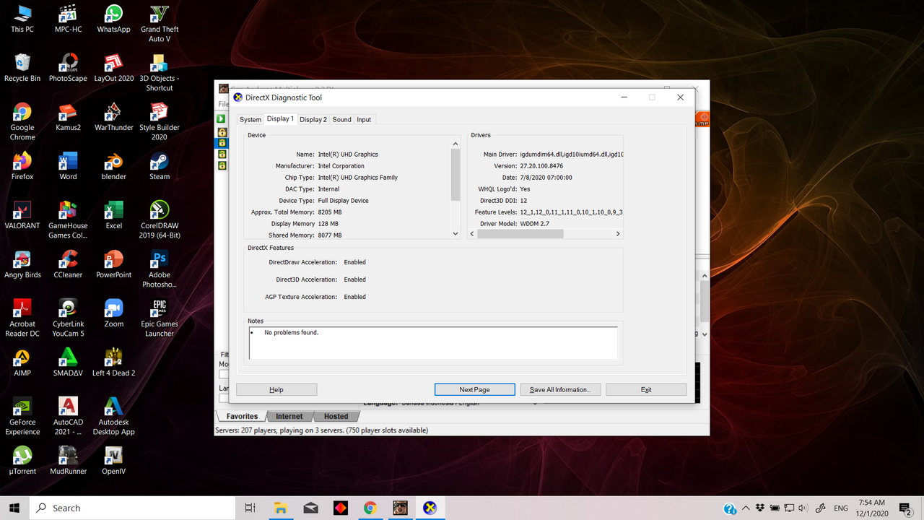This screenshot has height=520, width=924.
Task: Open Steam desktop icon
Action: click(x=160, y=166)
